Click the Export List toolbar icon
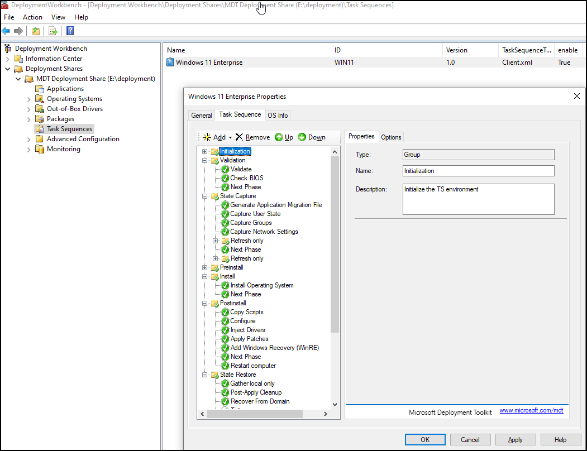Image resolution: width=587 pixels, height=451 pixels. point(53,31)
